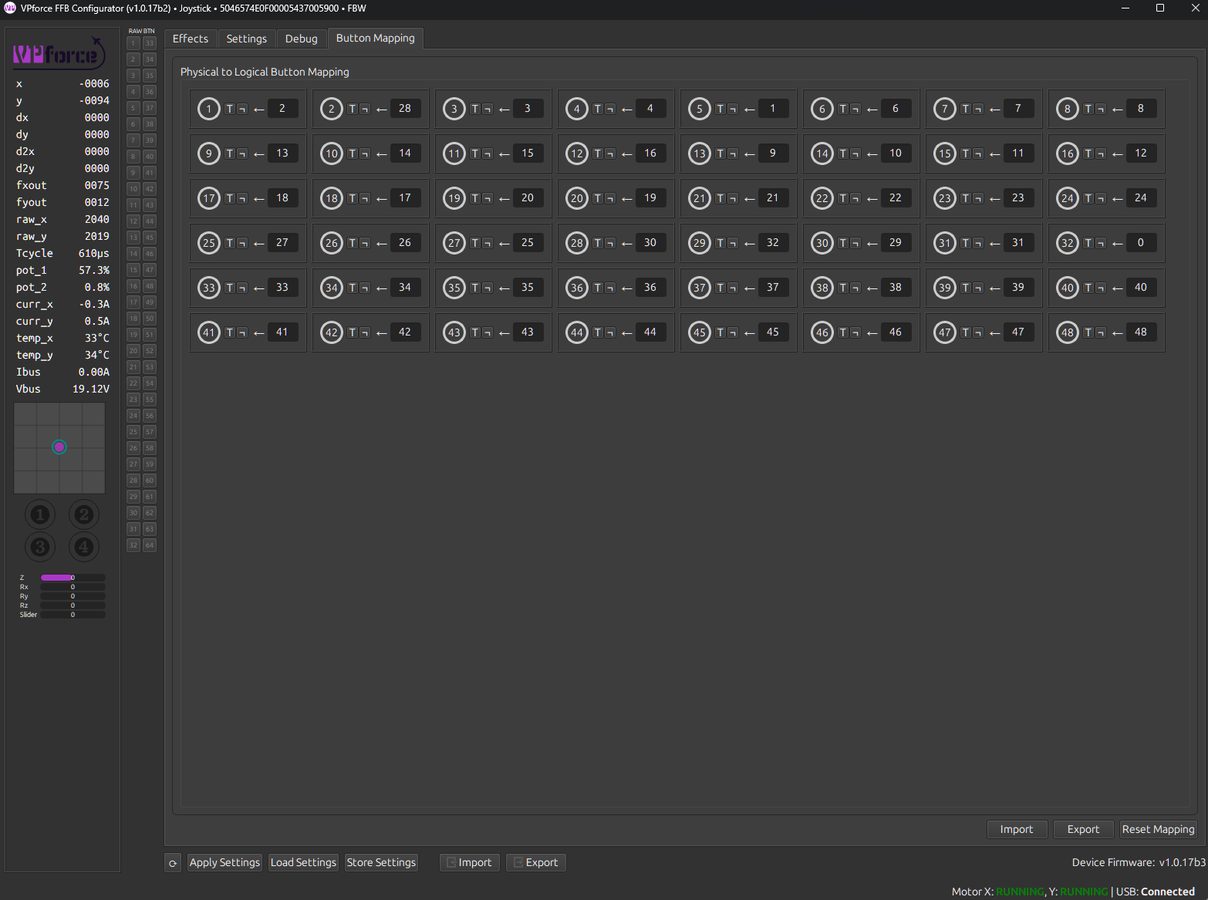The height and width of the screenshot is (900, 1208).
Task: Toggle the T option for button 4
Action: pos(598,109)
